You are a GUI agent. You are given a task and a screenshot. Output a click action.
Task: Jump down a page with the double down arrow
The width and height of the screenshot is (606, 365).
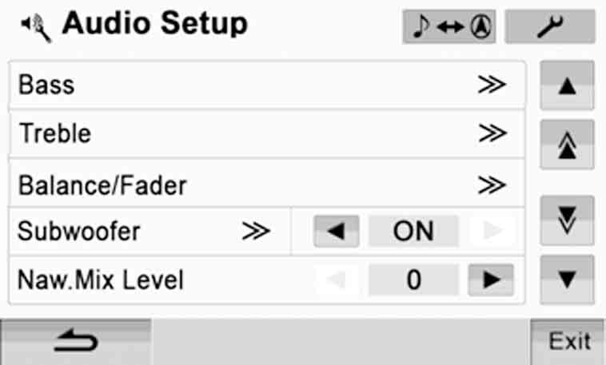click(567, 220)
